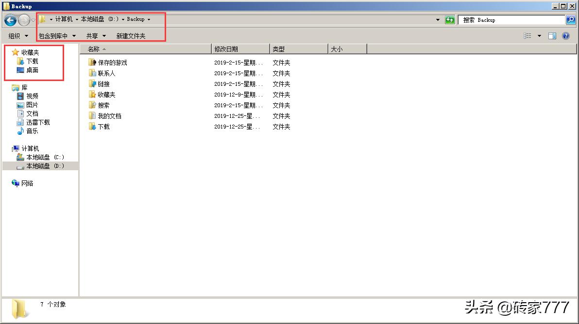
Task: Sort by the 大小 column header
Action: click(x=347, y=49)
